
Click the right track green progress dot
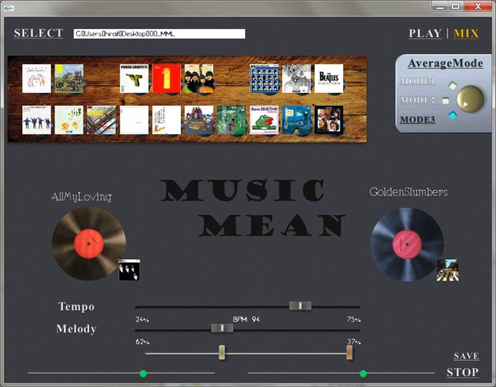click(363, 374)
